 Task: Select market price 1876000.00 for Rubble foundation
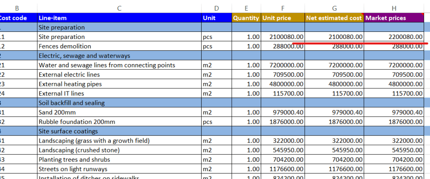coord(394,122)
